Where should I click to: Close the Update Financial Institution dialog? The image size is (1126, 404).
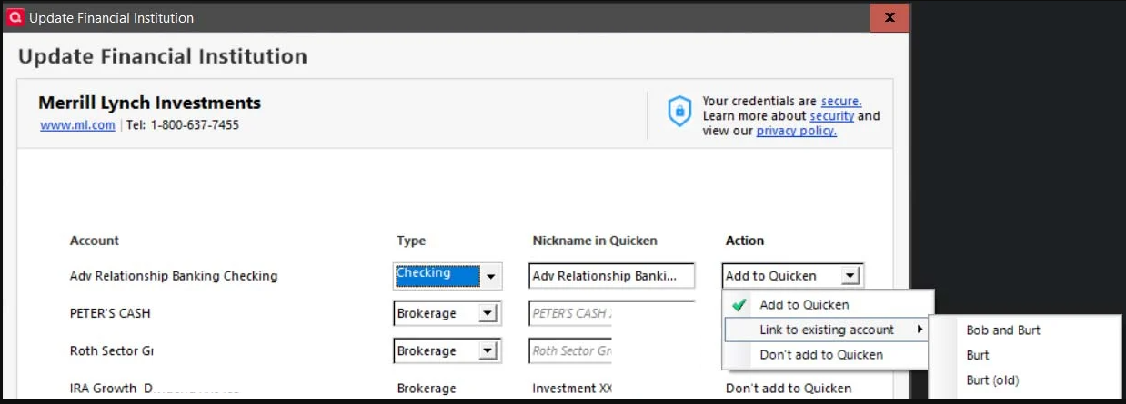(x=890, y=16)
